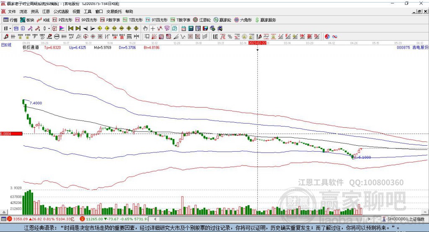
Task: Open the T四方形 time square
Action: point(133,20)
